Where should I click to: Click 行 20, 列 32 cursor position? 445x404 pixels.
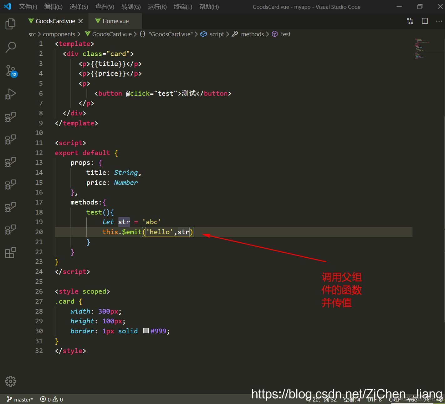click(321, 400)
